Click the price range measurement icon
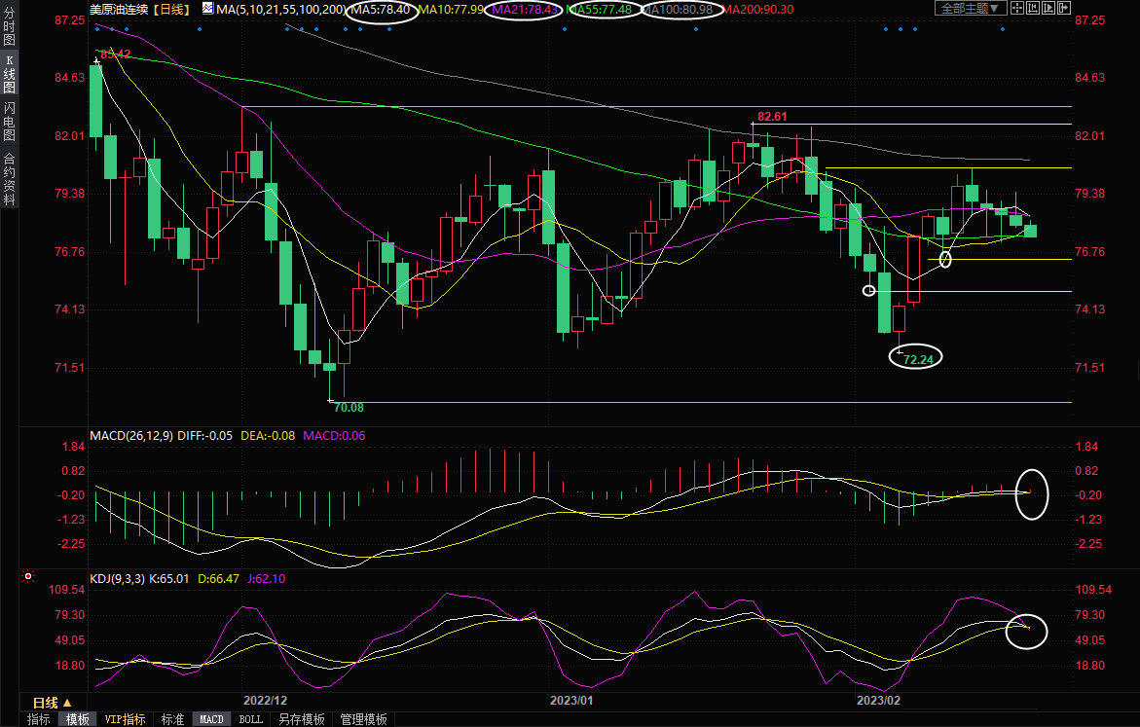The image size is (1140, 727). (x=1035, y=9)
